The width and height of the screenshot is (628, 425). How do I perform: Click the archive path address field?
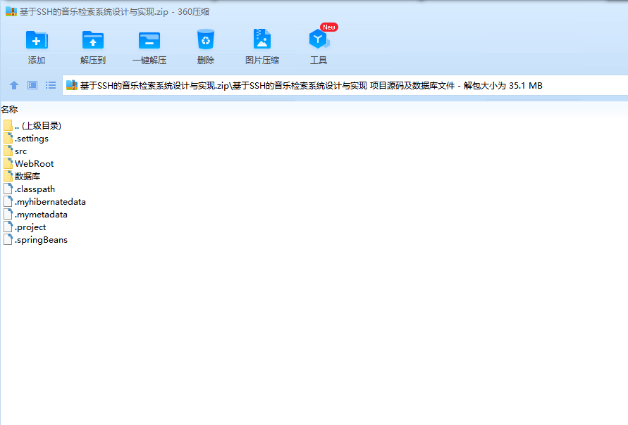click(x=345, y=85)
